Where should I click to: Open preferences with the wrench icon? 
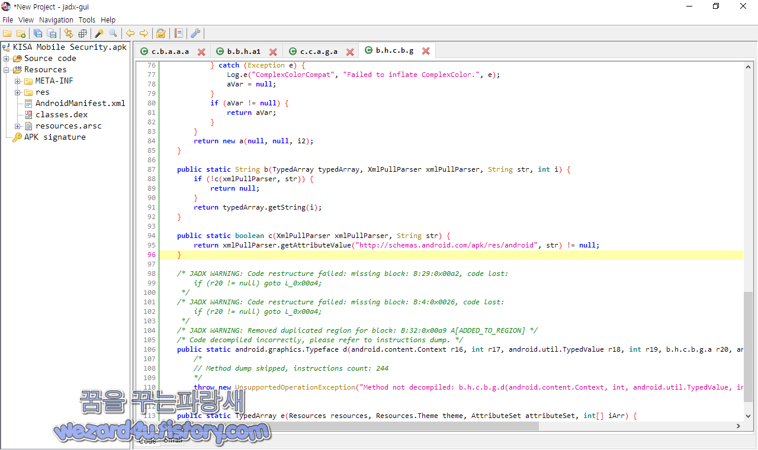coord(195,34)
